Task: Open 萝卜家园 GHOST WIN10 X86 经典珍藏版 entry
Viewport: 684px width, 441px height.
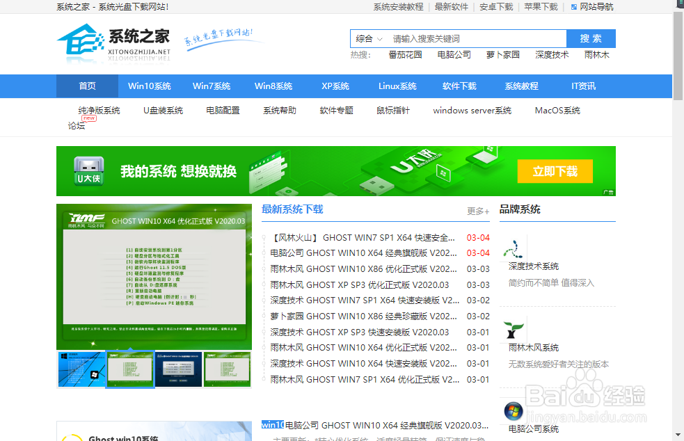Action: [x=363, y=316]
